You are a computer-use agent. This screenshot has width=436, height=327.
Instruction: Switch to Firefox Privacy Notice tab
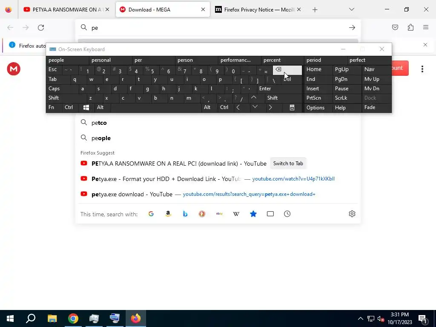[x=258, y=9]
